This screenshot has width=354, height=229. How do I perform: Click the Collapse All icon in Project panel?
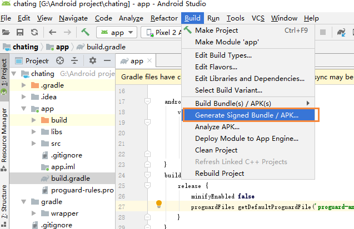[x=74, y=60]
